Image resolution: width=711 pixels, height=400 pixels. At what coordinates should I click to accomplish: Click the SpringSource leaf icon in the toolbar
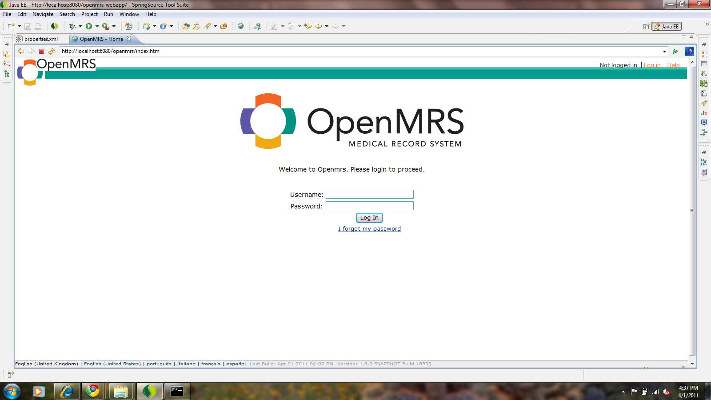click(x=55, y=26)
